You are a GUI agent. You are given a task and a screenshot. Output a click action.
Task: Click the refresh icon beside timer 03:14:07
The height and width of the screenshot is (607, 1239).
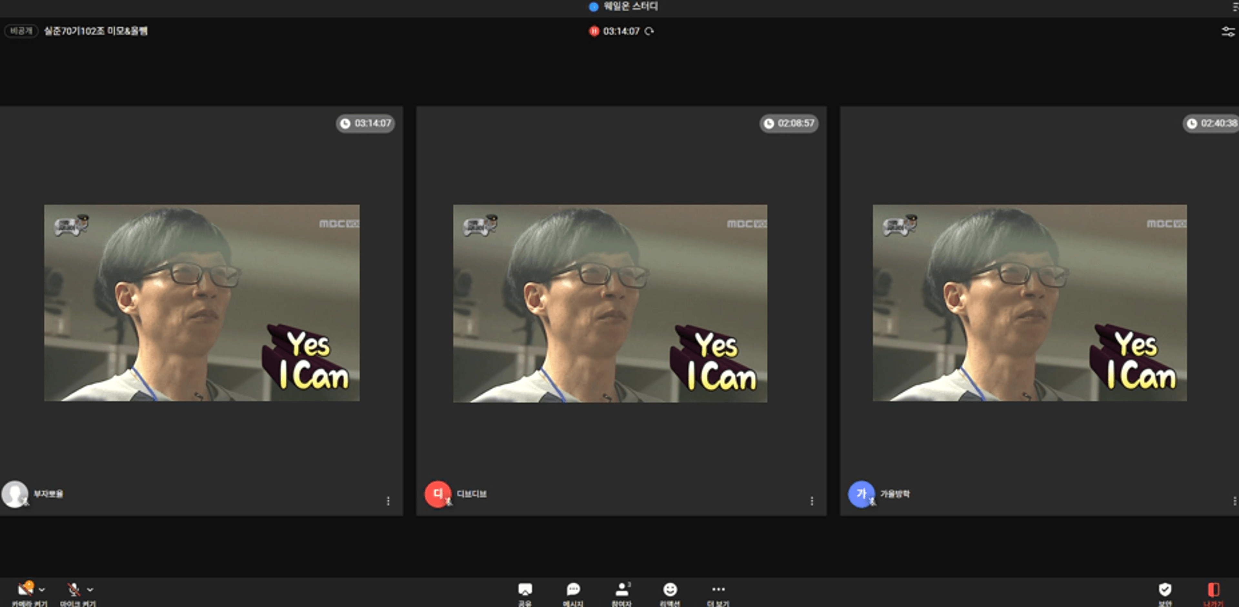pos(649,31)
